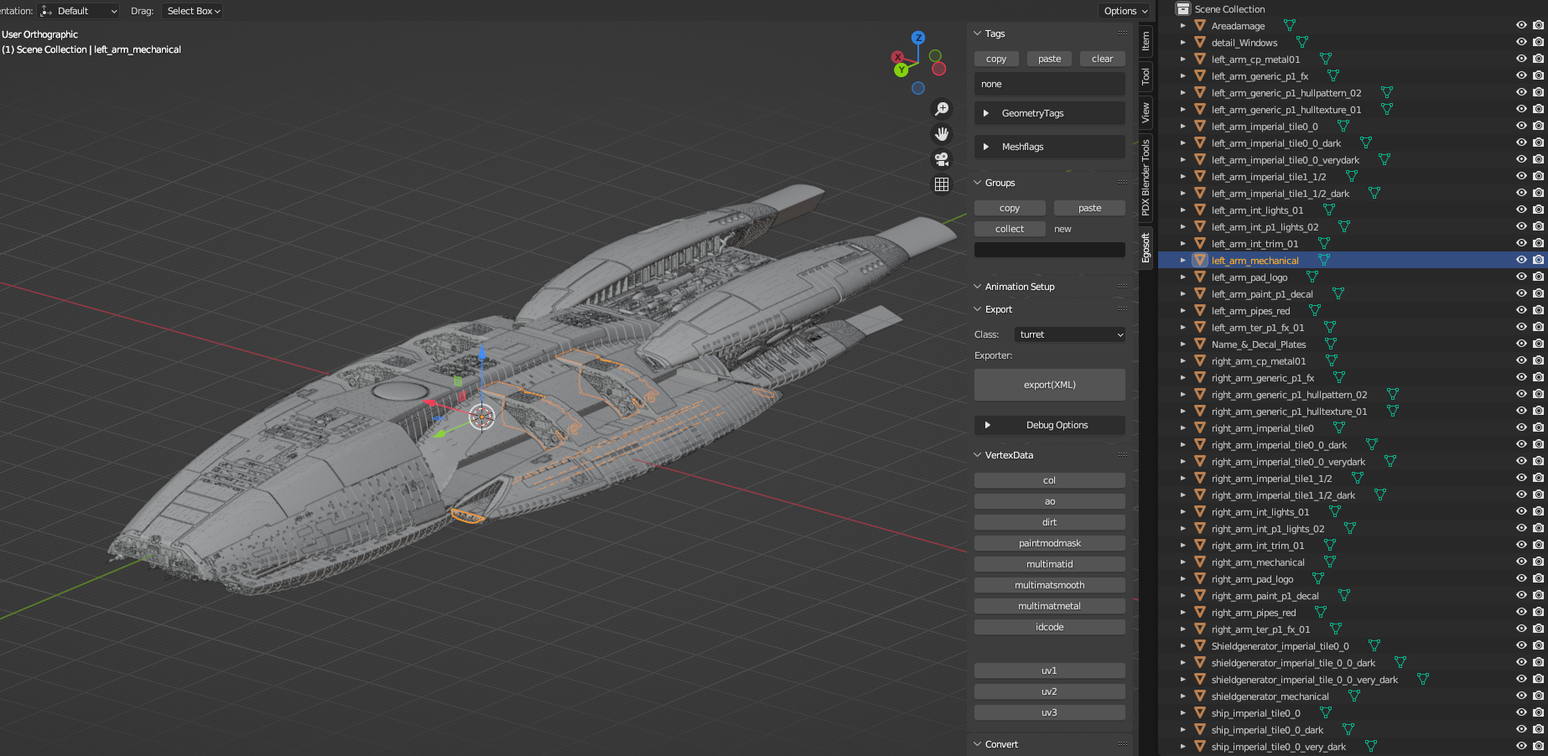
Task: Expand the Meshflags subpanel
Action: point(1050,147)
